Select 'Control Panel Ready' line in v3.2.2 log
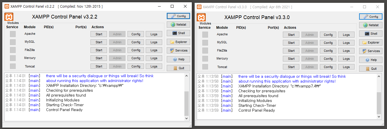The image size is (387, 129). (64, 110)
